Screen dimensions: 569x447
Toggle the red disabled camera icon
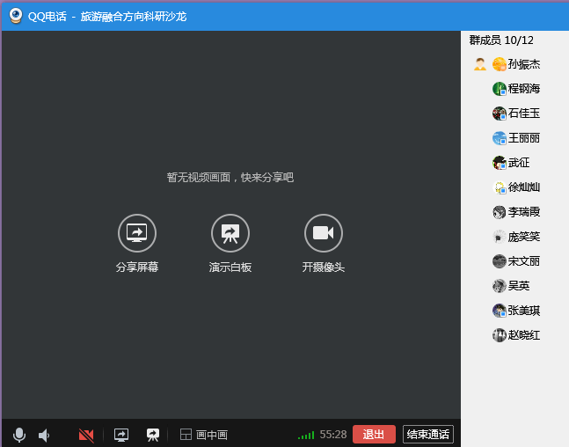[x=86, y=435]
